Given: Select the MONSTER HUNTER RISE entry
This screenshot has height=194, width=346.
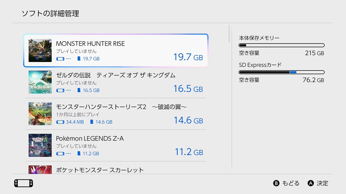Looking at the screenshot, I should 116,51.
